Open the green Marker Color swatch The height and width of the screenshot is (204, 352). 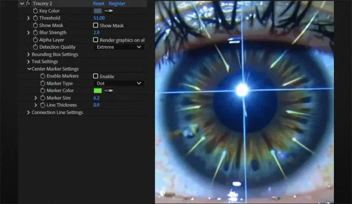[x=97, y=91]
